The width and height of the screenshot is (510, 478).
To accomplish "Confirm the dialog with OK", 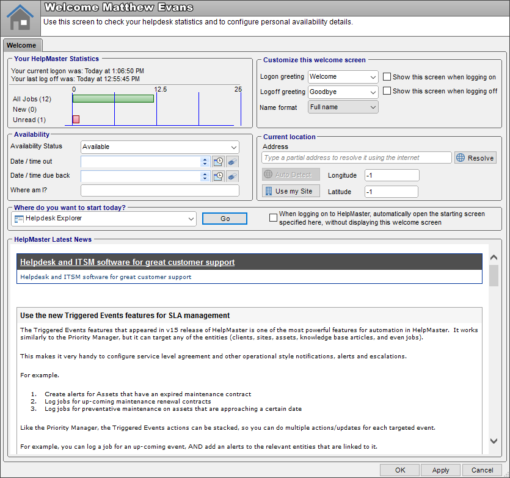I will [x=400, y=470].
